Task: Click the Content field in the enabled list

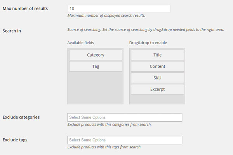Action: 157,66
